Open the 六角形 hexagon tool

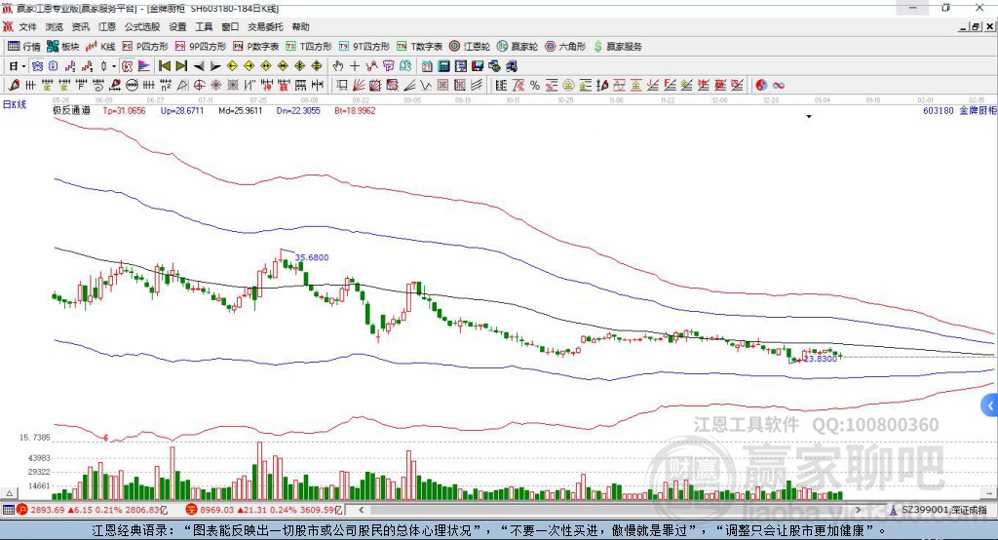pyautogui.click(x=565, y=47)
